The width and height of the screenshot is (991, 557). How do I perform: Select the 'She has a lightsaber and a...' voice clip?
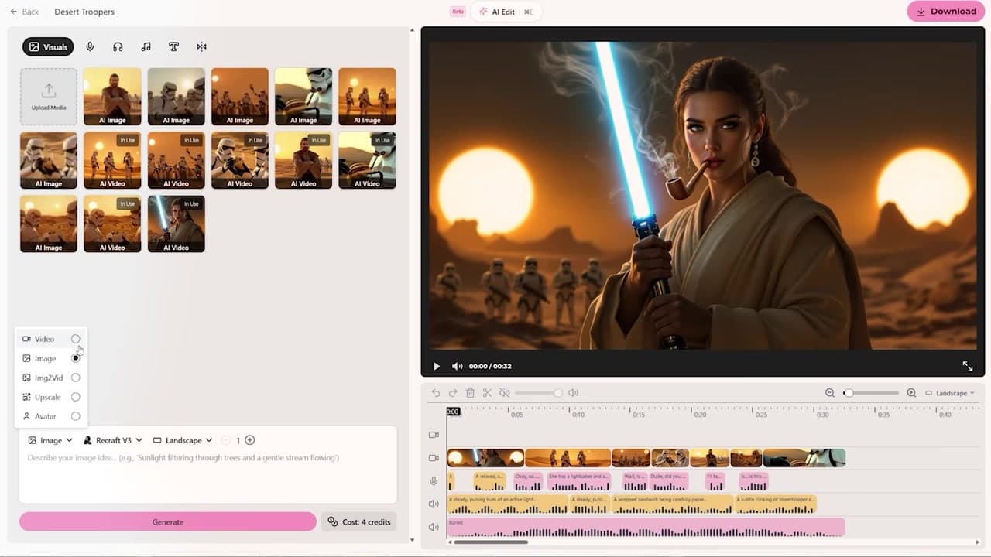point(578,481)
